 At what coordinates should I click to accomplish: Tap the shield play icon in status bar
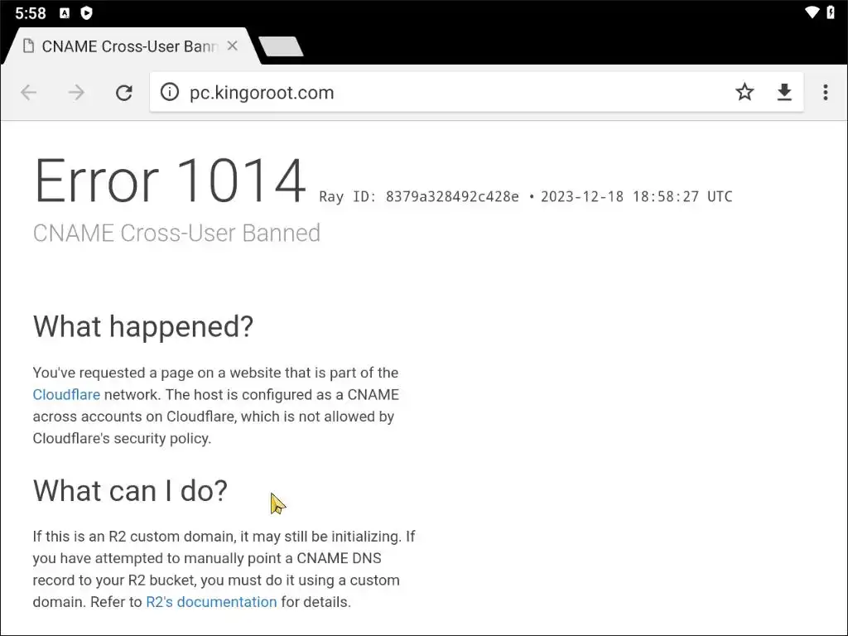tap(86, 13)
